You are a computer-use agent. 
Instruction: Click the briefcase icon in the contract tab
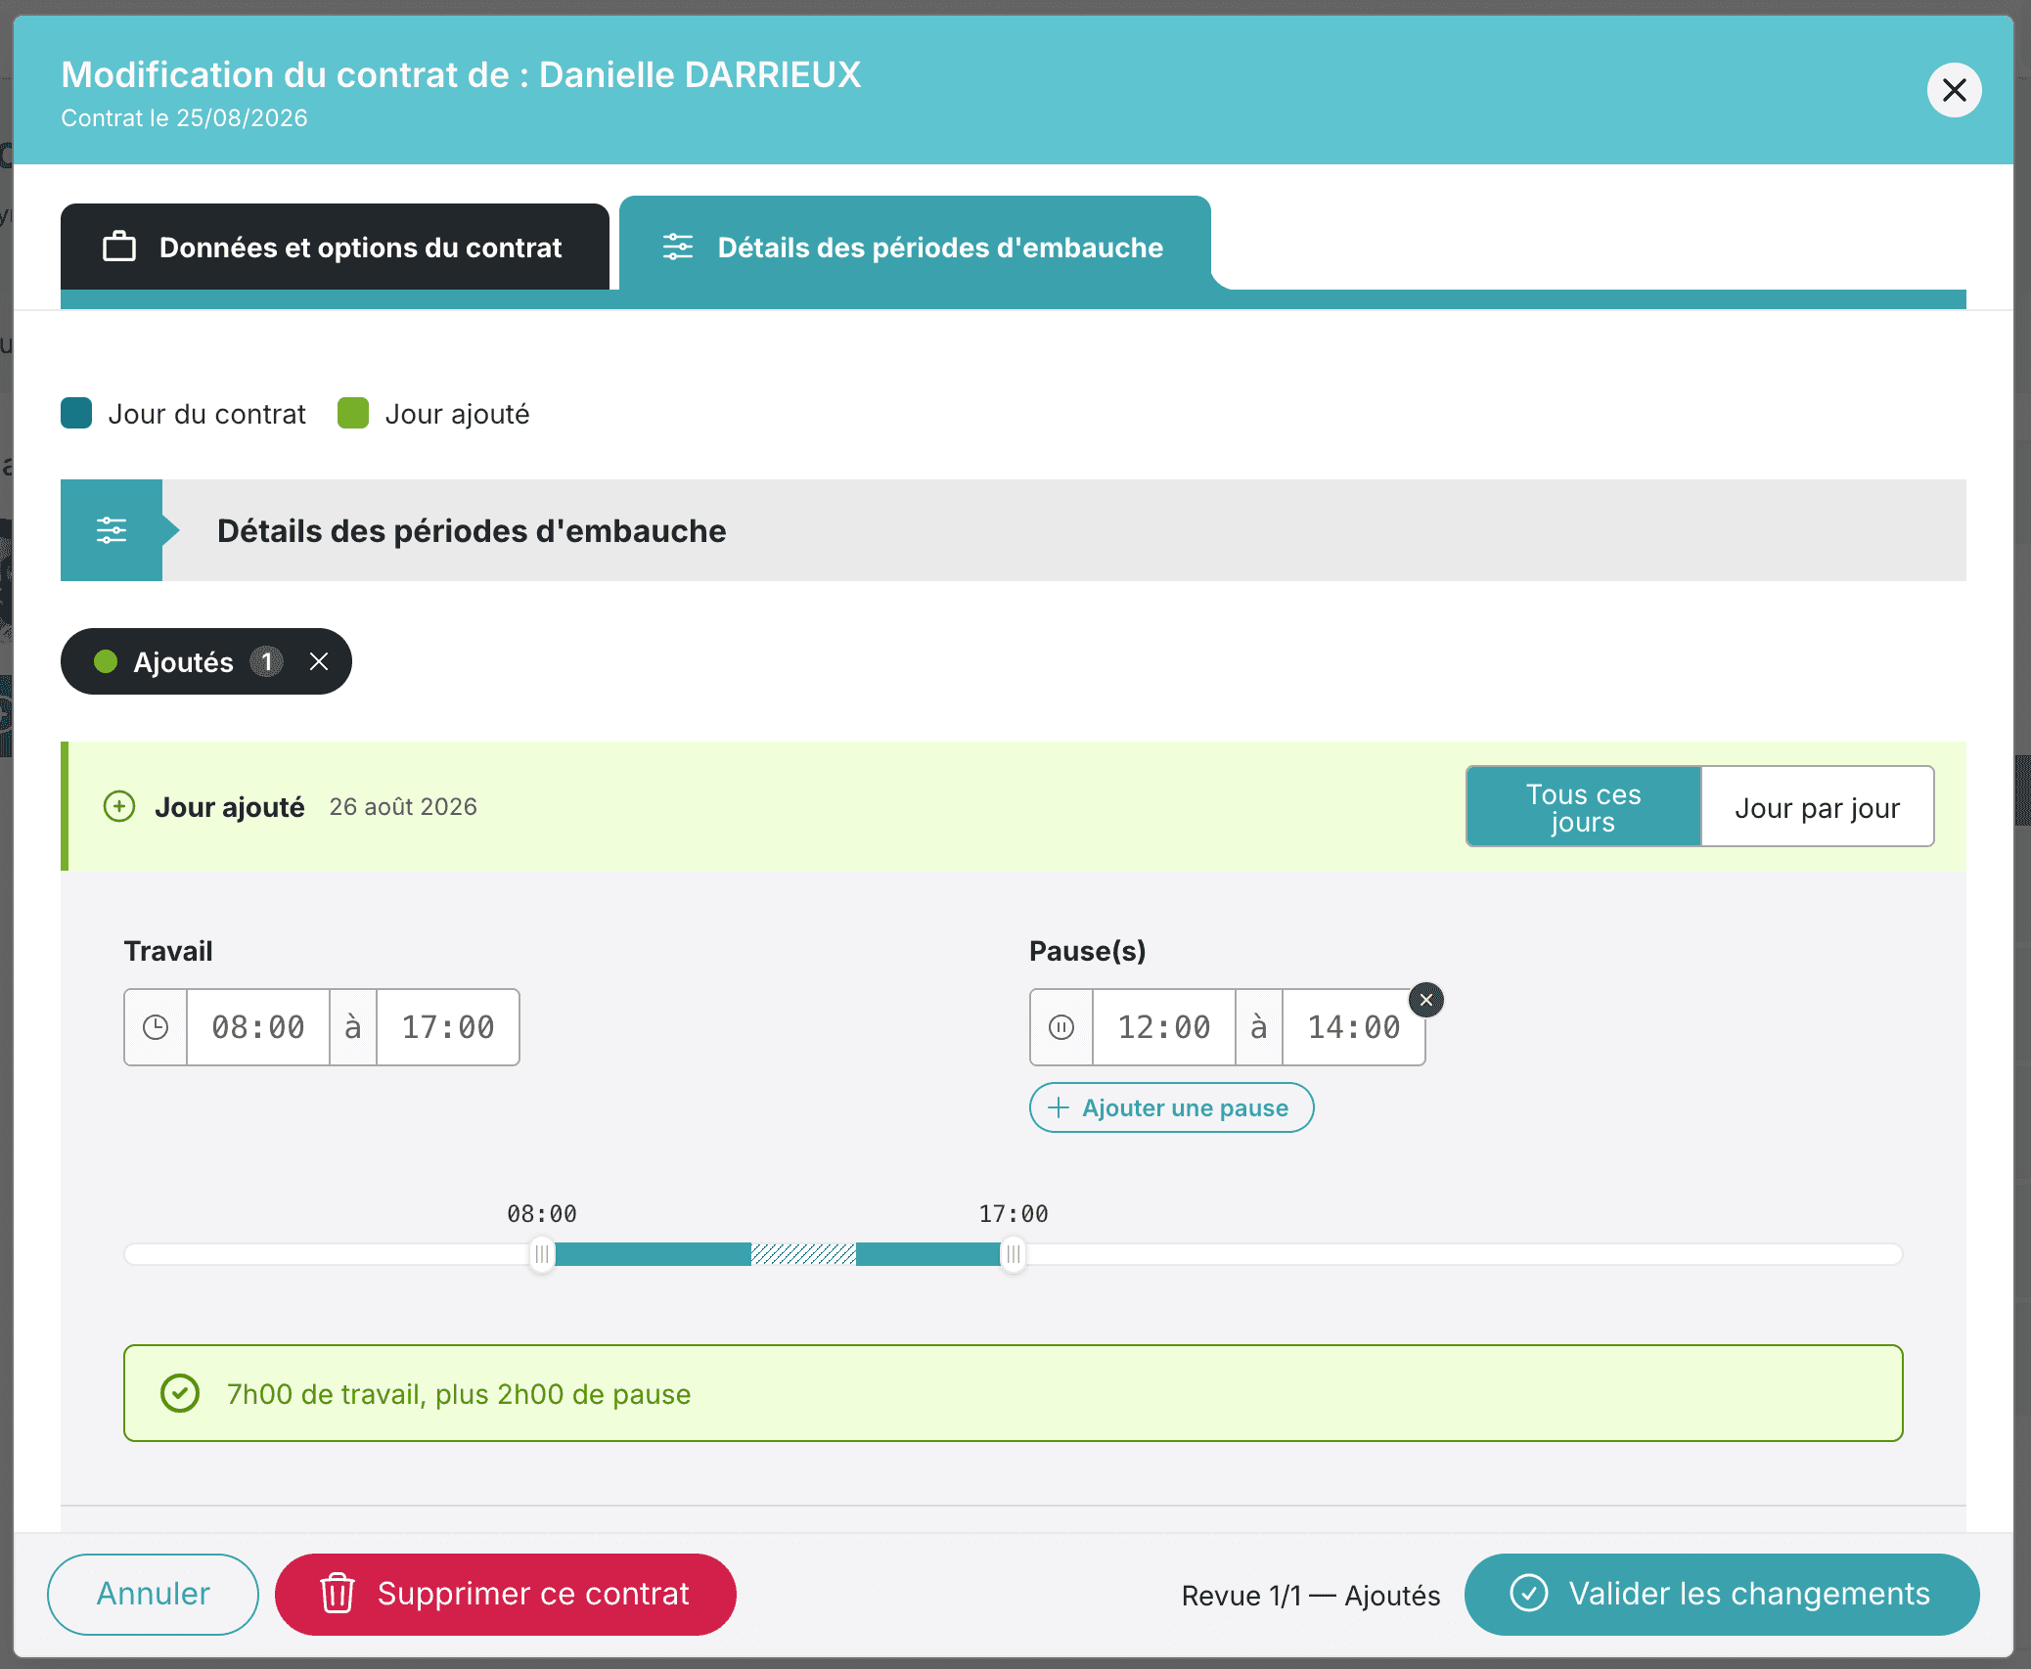tap(119, 247)
